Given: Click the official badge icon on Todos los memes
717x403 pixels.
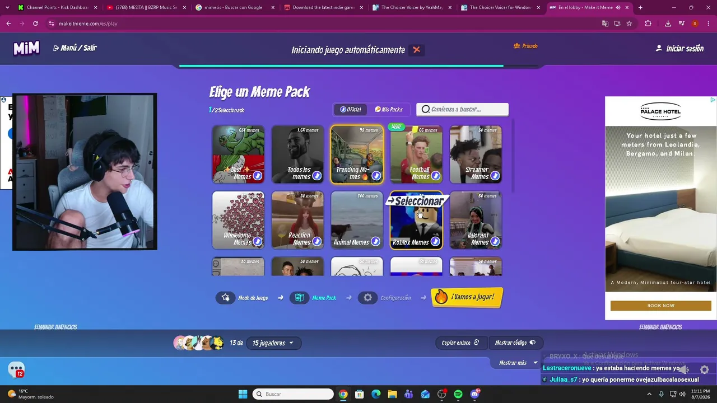Looking at the screenshot, I should pos(316,176).
